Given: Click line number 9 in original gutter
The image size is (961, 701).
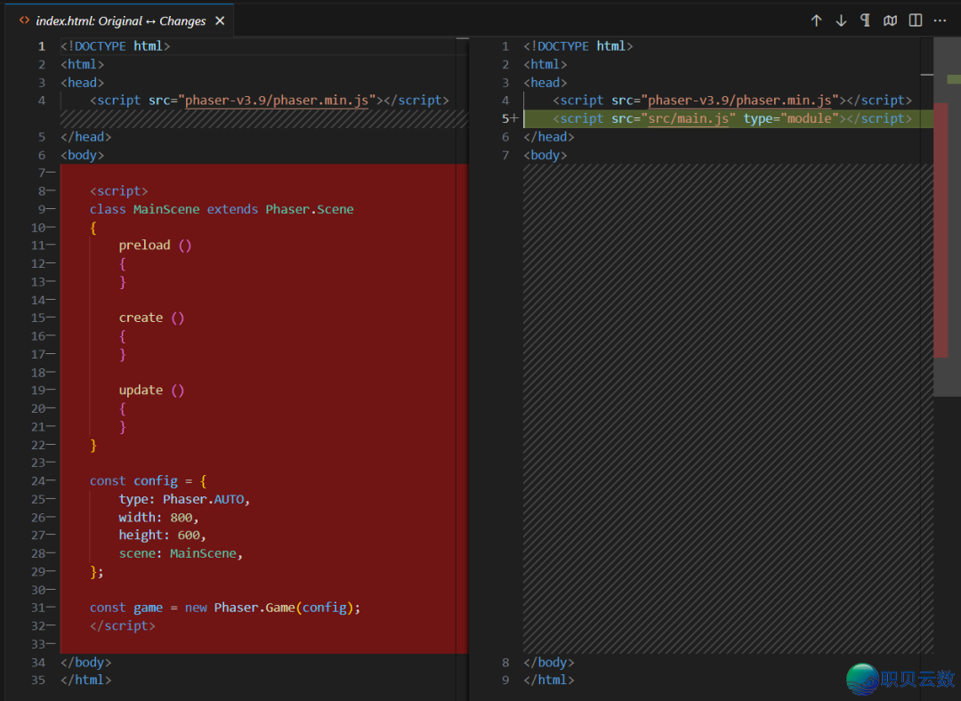Looking at the screenshot, I should click(42, 210).
